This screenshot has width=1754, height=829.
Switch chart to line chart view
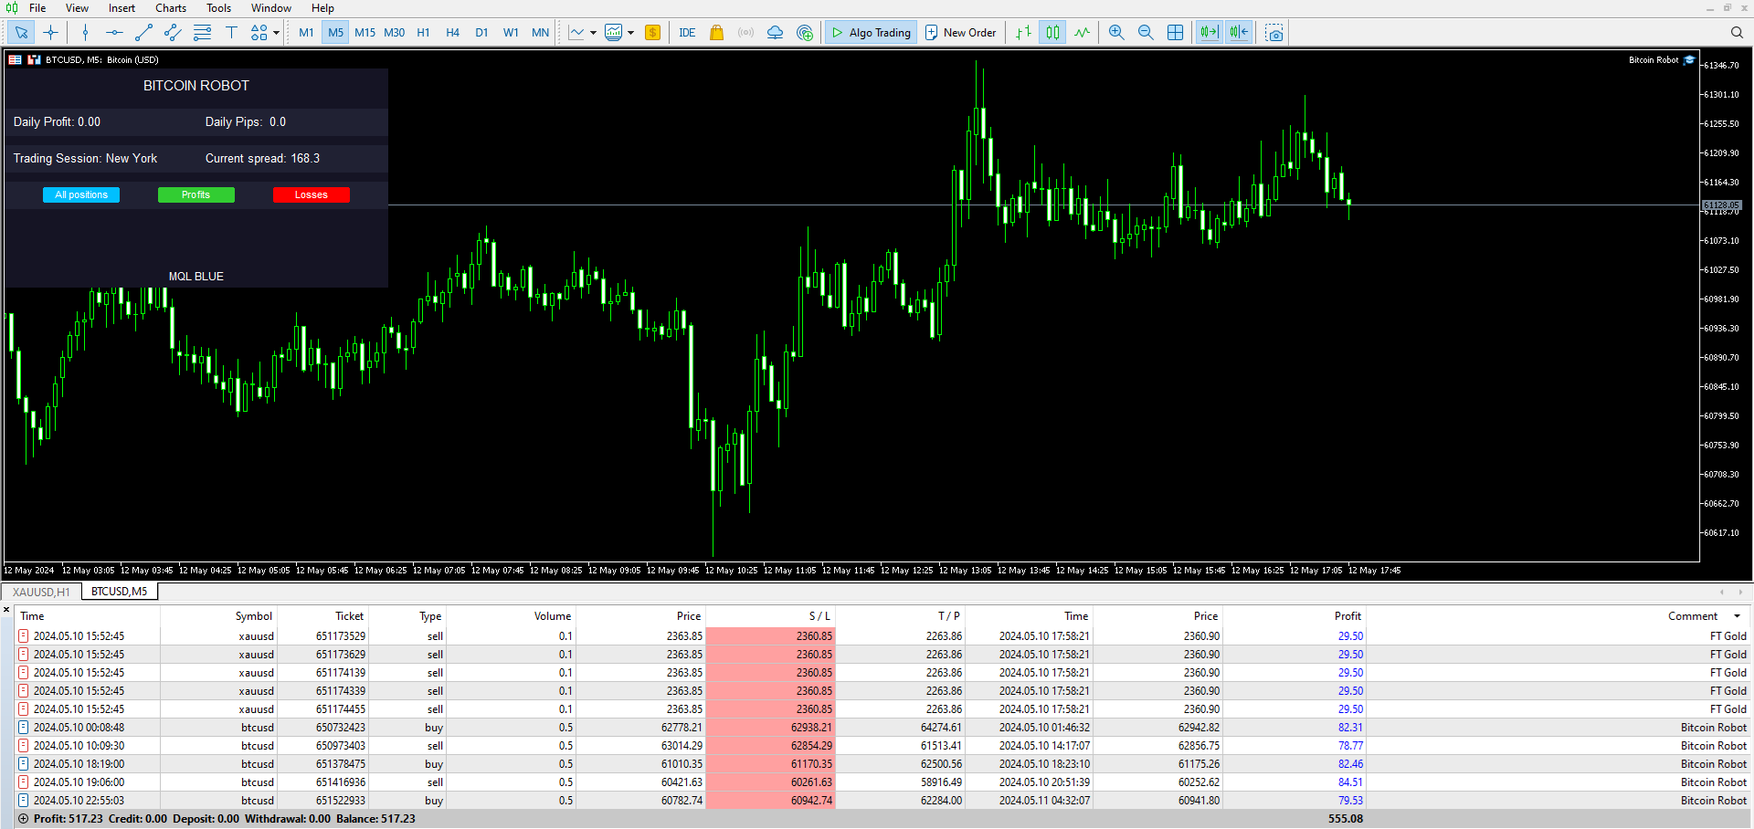click(x=1082, y=33)
